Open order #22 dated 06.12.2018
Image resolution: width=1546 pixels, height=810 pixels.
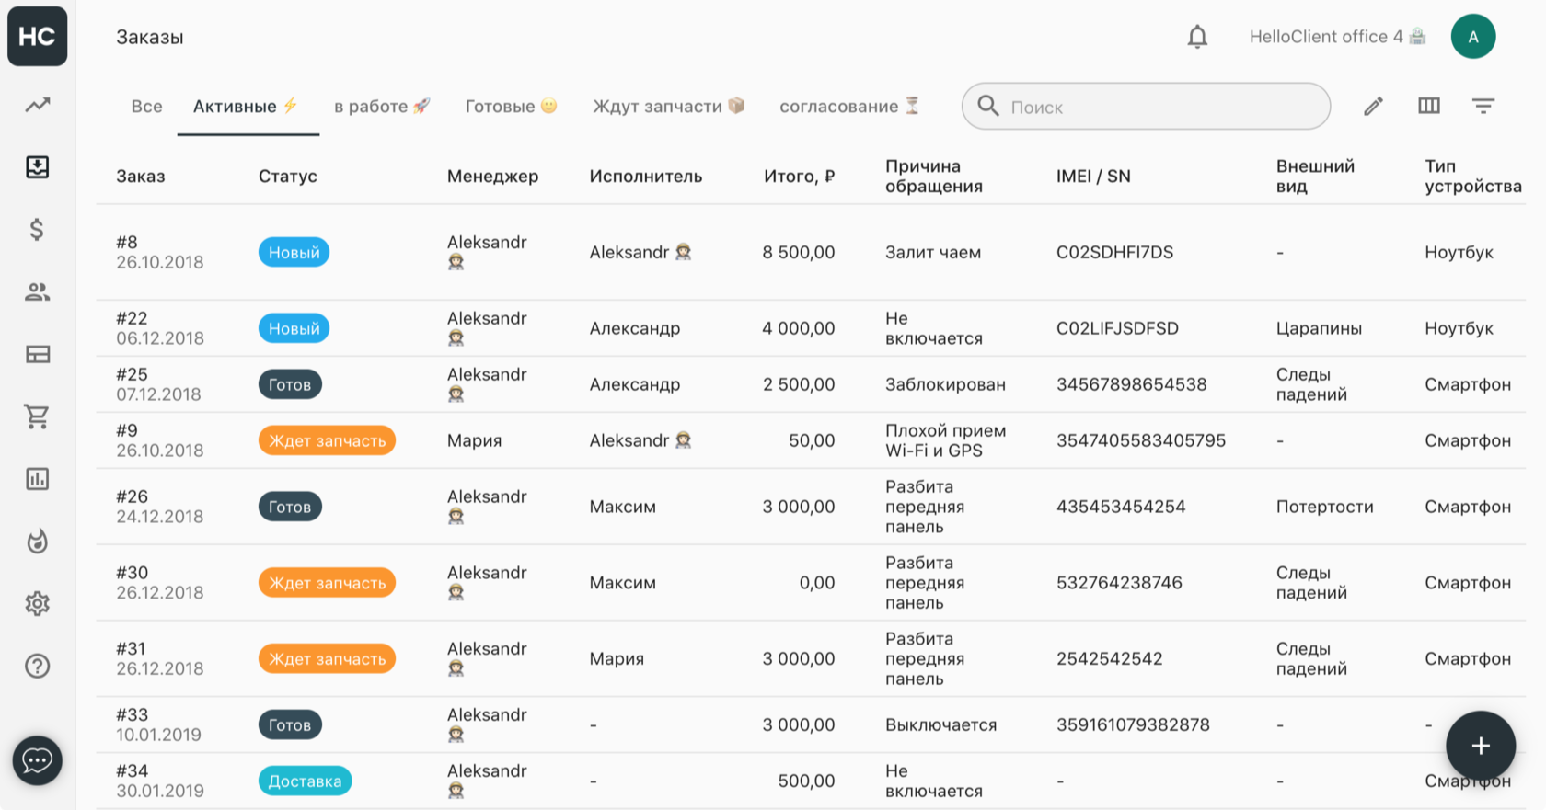click(x=159, y=328)
